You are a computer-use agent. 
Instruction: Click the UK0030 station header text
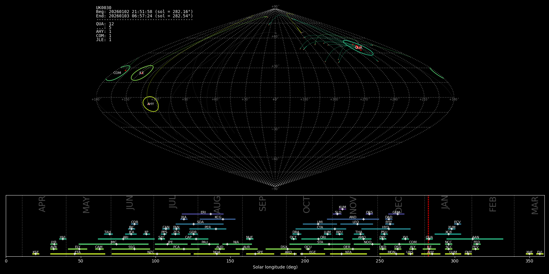(x=104, y=8)
